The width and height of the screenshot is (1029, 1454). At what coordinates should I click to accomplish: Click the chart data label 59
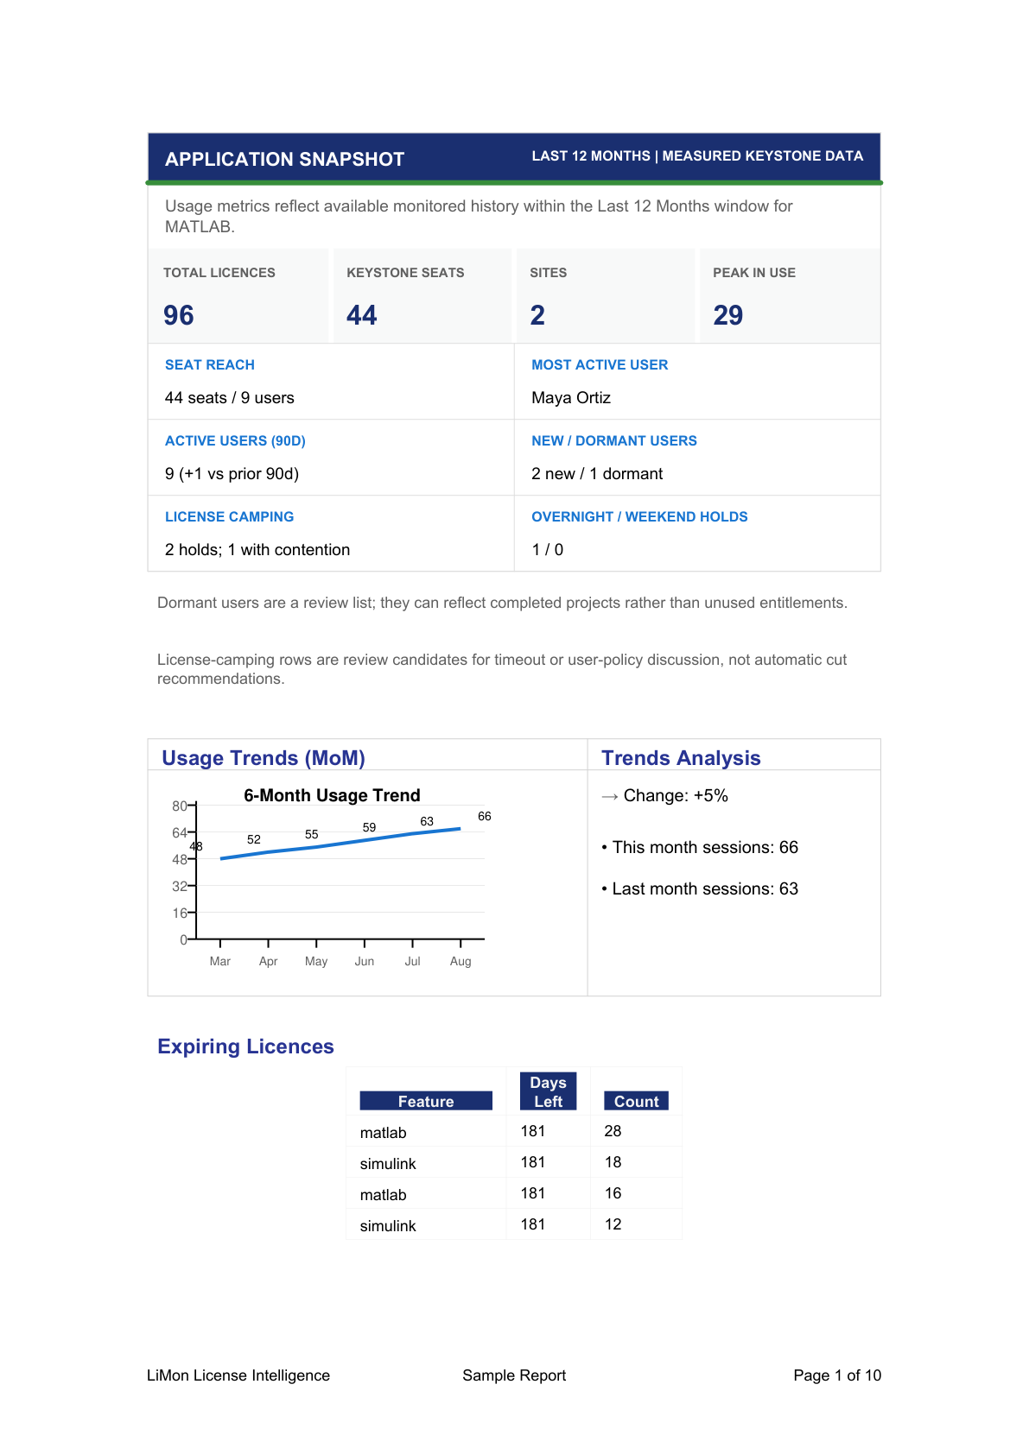pos(369,827)
